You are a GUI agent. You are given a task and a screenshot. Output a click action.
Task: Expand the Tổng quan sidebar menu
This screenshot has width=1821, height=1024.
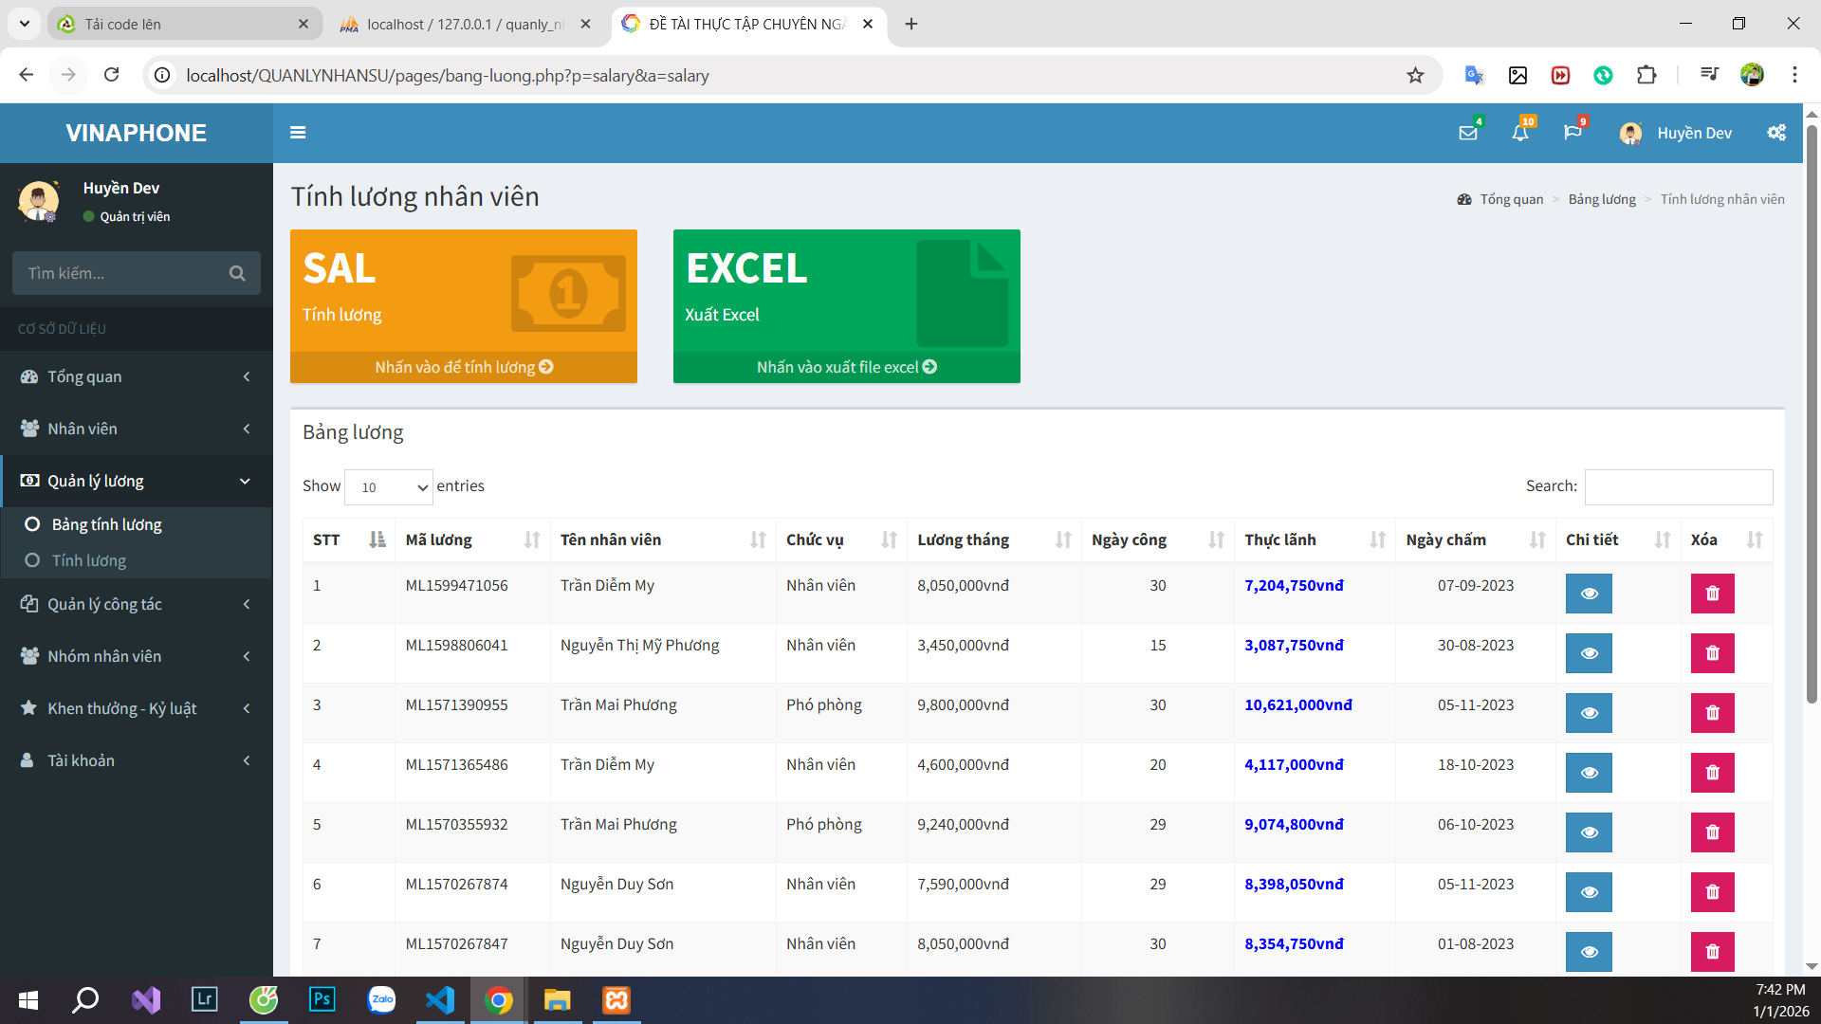point(137,376)
